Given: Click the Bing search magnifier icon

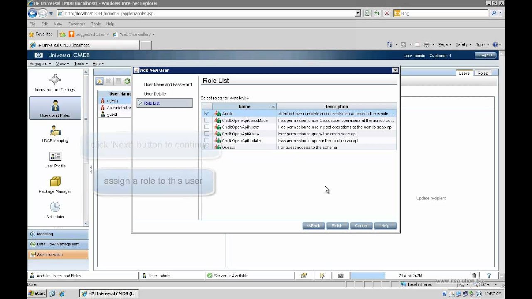Looking at the screenshot, I should click(494, 13).
